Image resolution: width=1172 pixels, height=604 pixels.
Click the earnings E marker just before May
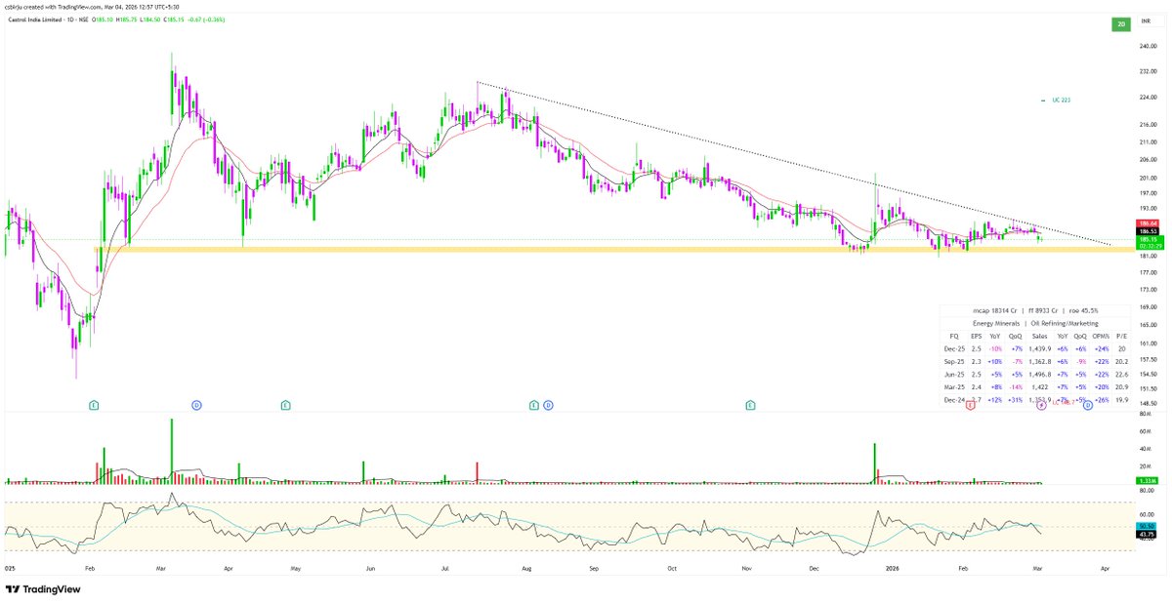[x=285, y=404]
